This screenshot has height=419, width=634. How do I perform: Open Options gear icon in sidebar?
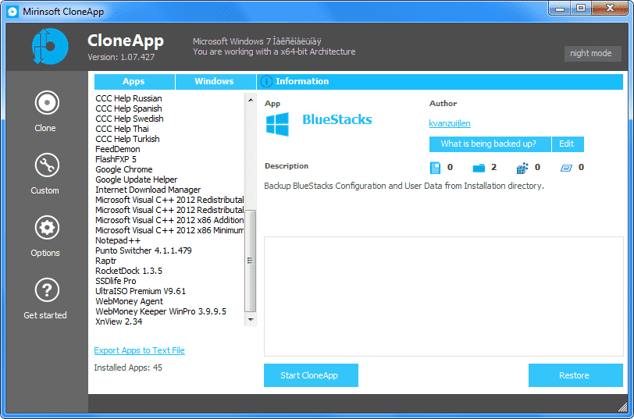(47, 228)
